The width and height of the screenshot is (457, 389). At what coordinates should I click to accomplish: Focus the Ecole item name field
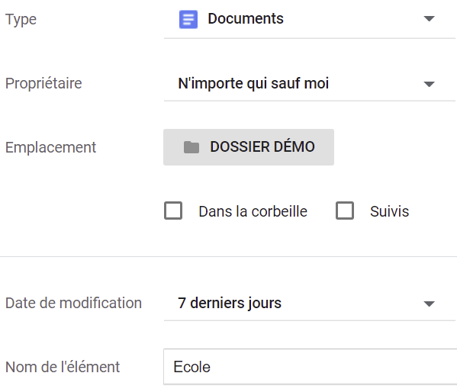click(310, 367)
